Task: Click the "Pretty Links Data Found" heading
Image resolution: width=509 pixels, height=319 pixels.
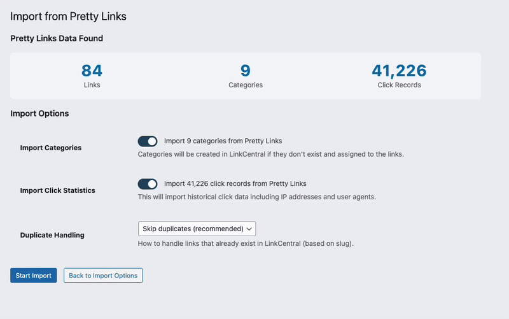Action: (x=57, y=38)
